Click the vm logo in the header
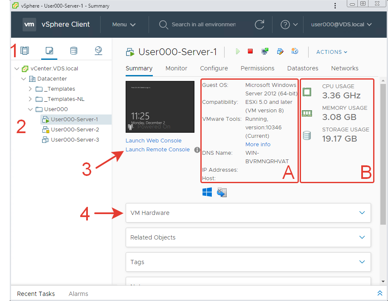Viewport: 388px width, 301px height. tap(29, 25)
